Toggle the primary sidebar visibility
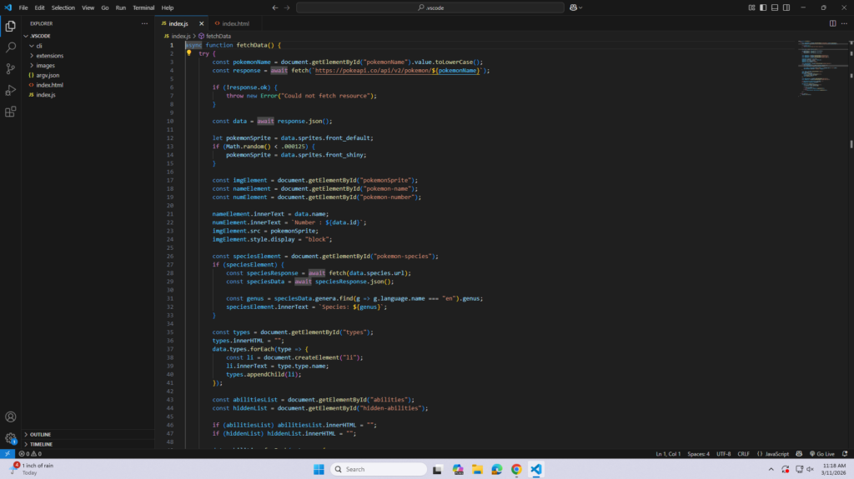 (763, 7)
